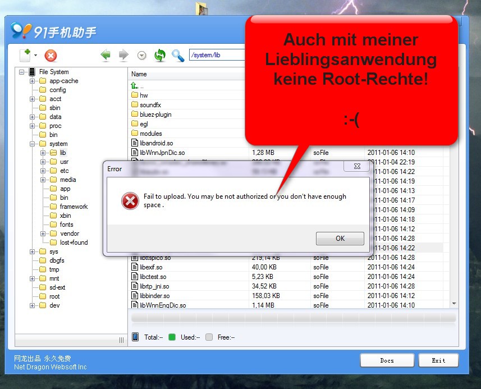The image size is (481, 389).
Task: Open the dropdown arrow beside the new file icon
Action: point(35,56)
